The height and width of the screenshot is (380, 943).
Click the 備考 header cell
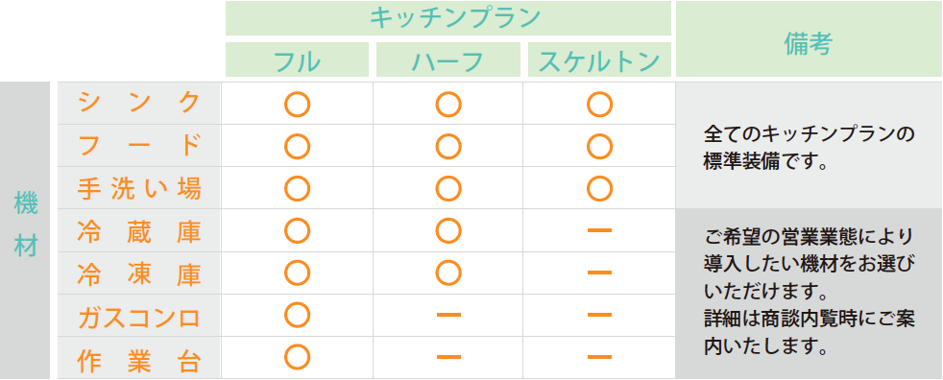(x=809, y=39)
